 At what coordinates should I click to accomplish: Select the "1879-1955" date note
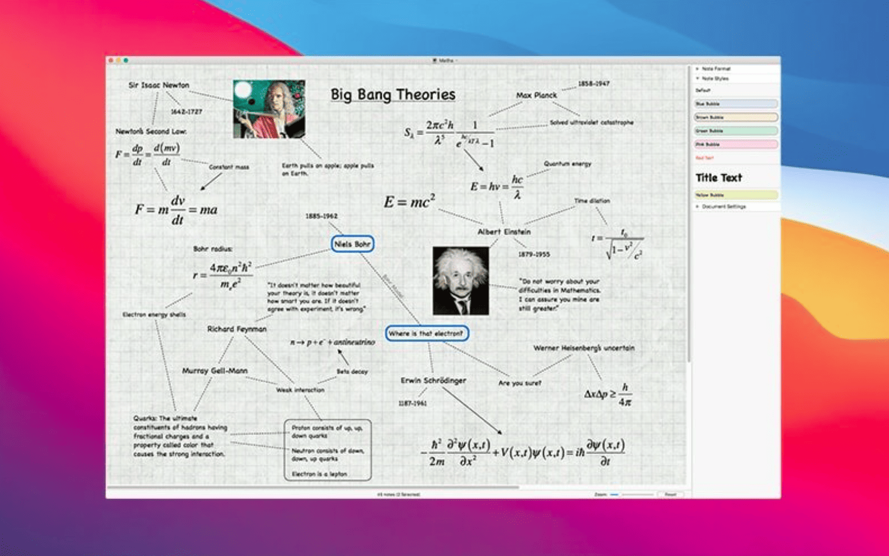click(x=534, y=254)
